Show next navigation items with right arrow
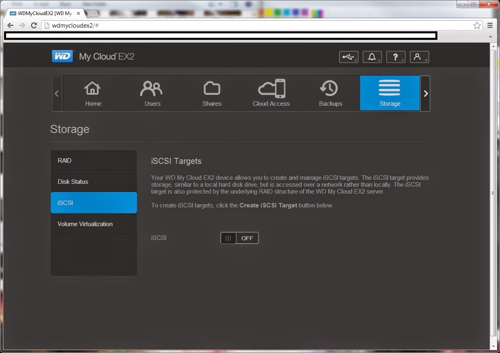 tap(425, 94)
